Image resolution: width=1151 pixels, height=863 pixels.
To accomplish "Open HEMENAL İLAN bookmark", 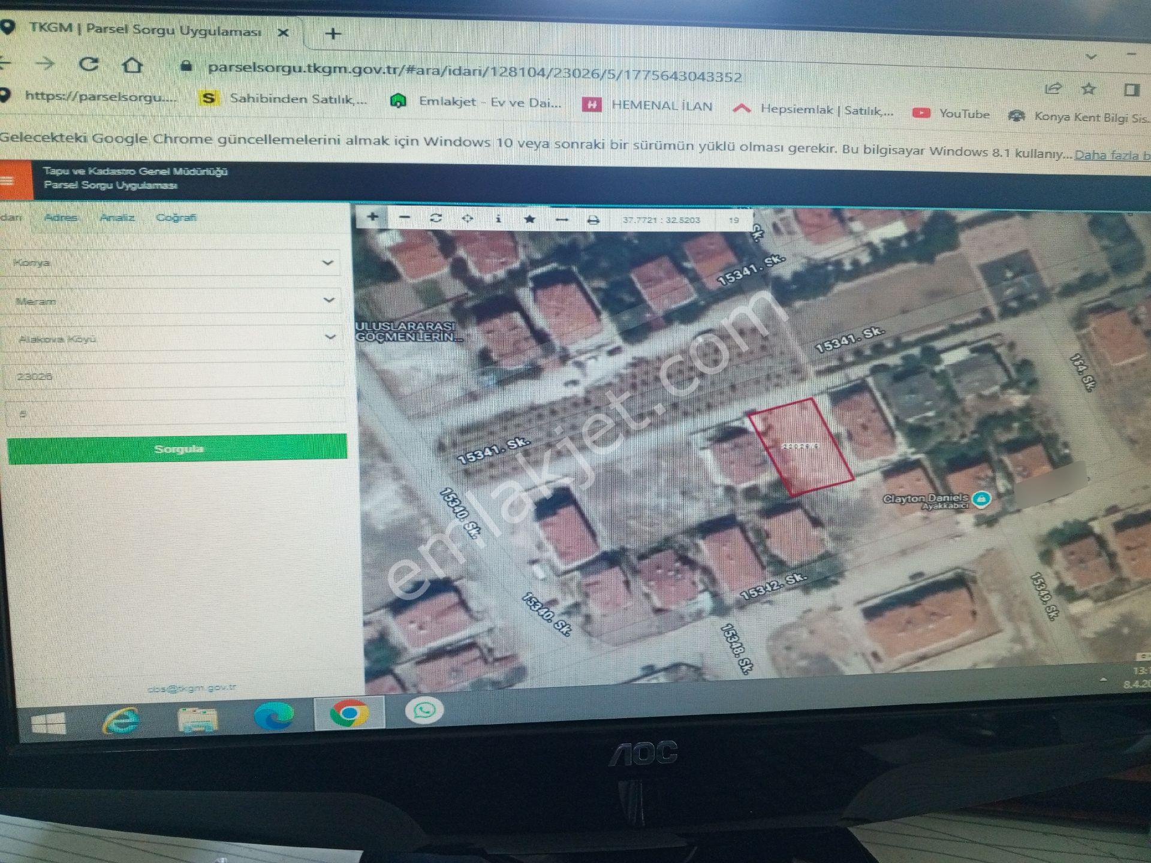I will [x=647, y=105].
